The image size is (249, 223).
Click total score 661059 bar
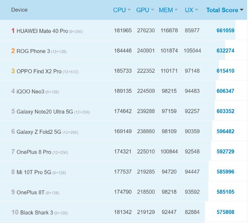tap(225, 30)
